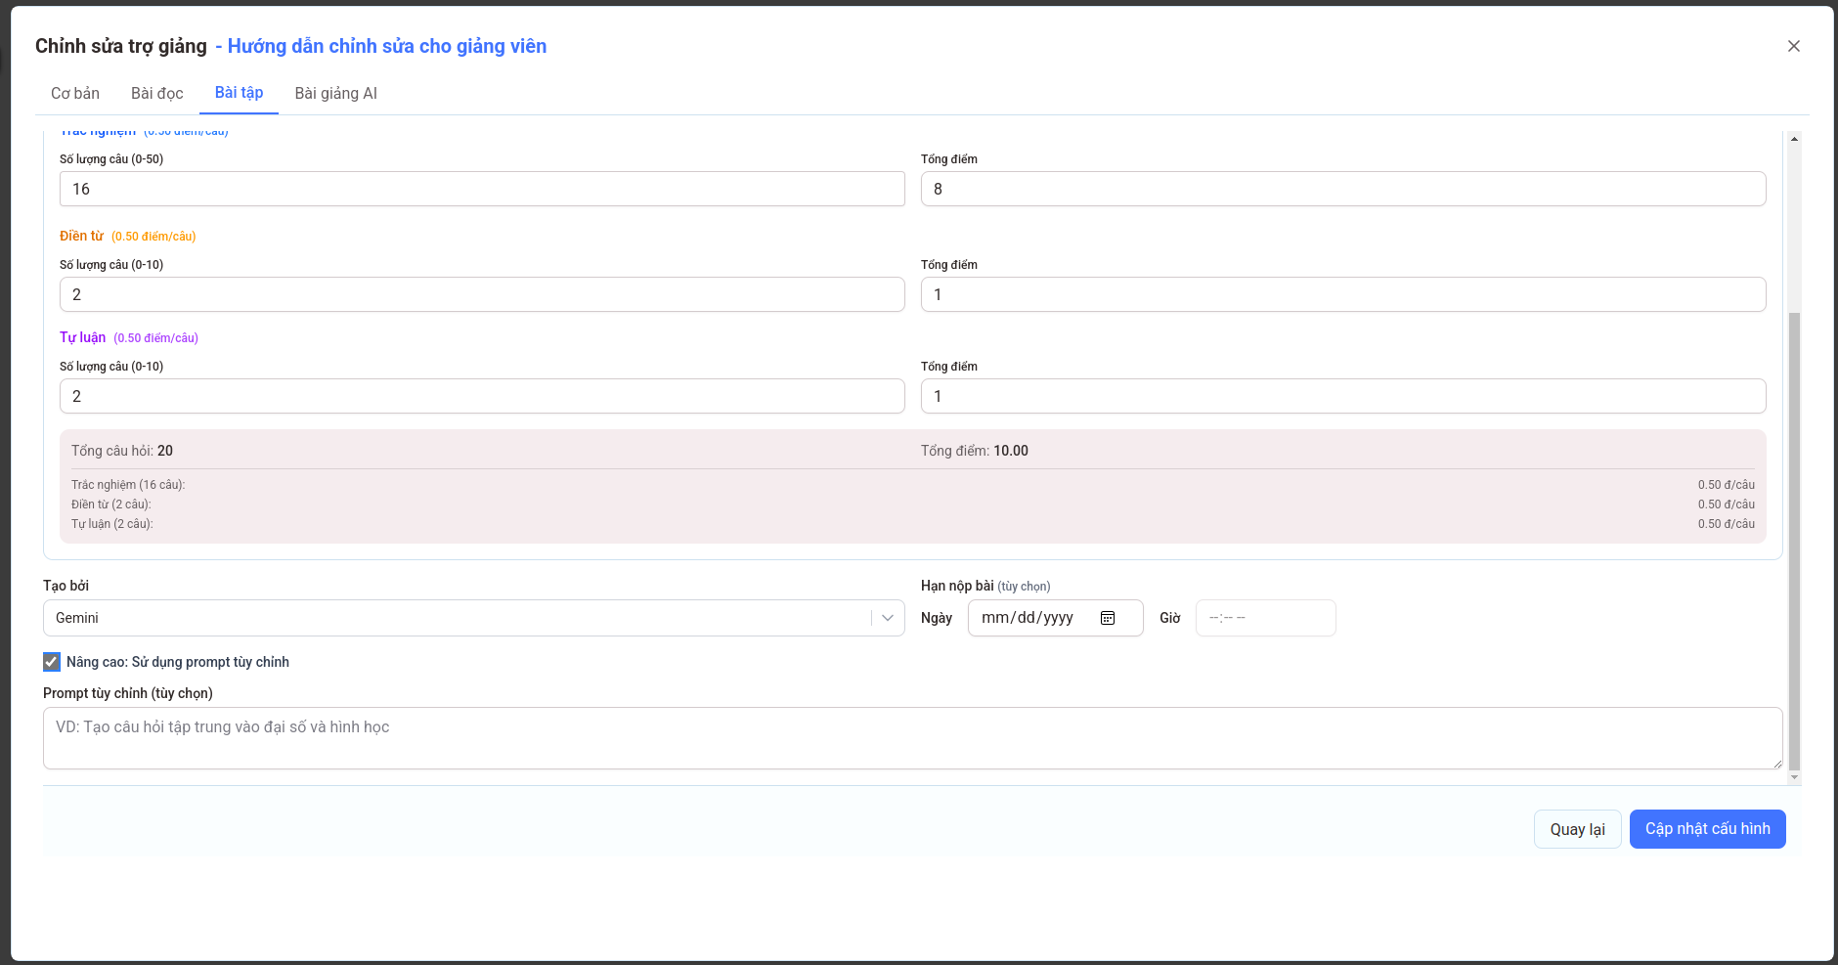Click the Điền từ question count input
The width and height of the screenshot is (1838, 965).
coord(482,294)
